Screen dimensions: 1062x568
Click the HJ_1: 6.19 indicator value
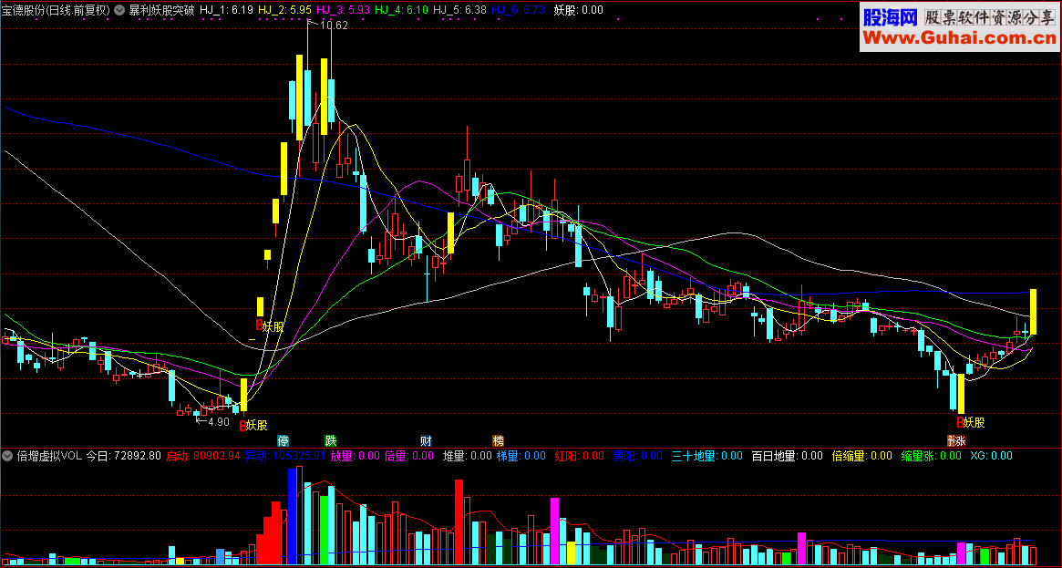pos(227,10)
